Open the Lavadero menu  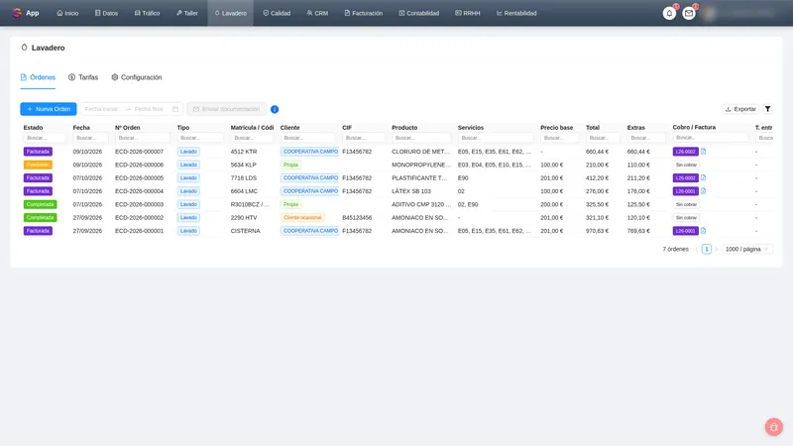pyautogui.click(x=231, y=13)
